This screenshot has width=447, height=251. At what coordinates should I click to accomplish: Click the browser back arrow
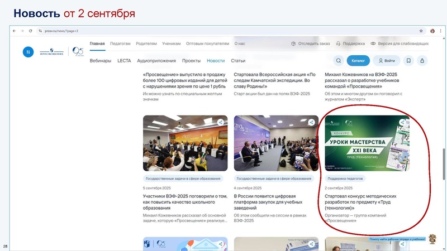[x=15, y=31]
